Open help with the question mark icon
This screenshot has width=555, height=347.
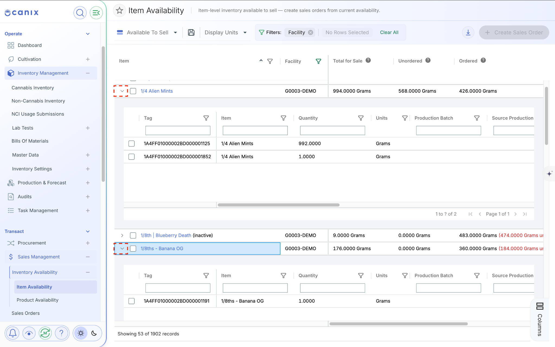click(x=62, y=333)
